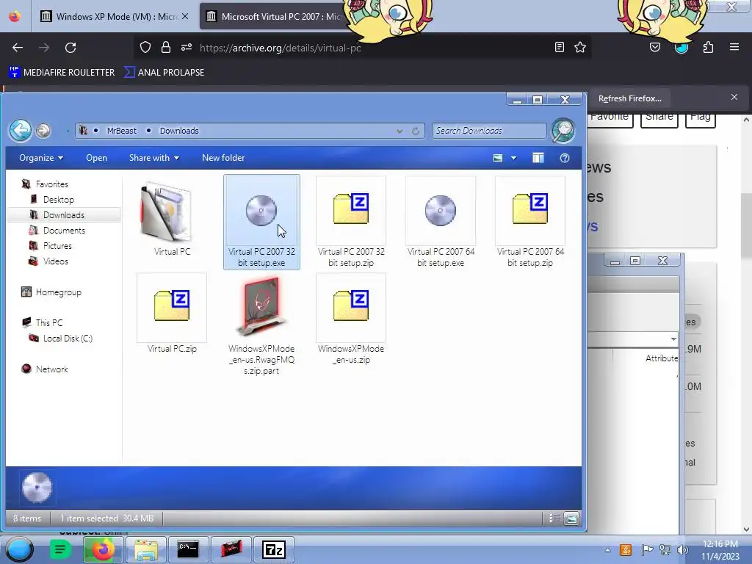This screenshot has height=564, width=752.
Task: Select Virtual PC 2007 32 bit setup.zip
Action: [x=351, y=222]
